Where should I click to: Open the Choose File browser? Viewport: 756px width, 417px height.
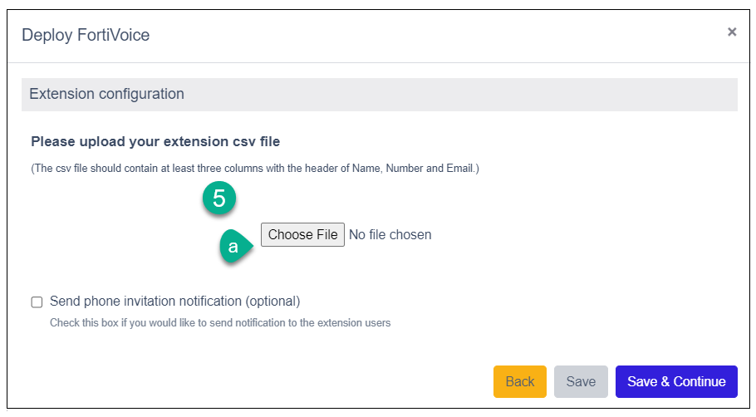(x=302, y=235)
